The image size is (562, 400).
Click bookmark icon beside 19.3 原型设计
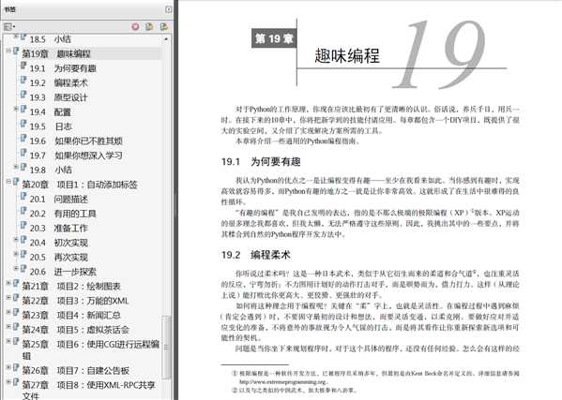(x=23, y=95)
